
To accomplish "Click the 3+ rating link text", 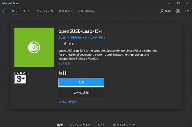I will [29, 74].
